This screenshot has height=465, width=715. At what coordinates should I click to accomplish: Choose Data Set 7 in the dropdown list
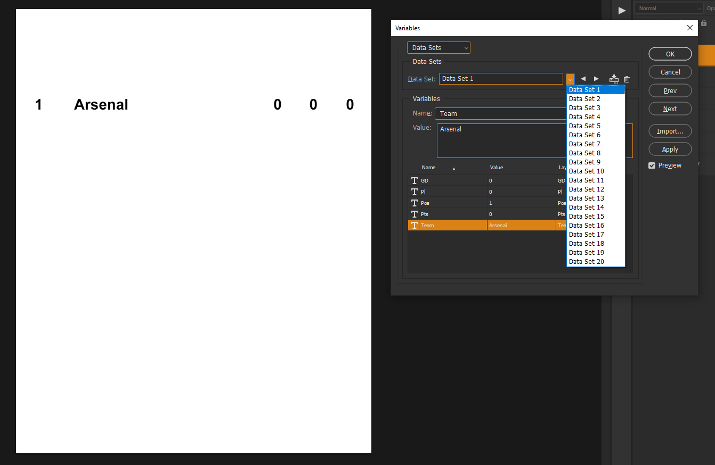point(596,144)
